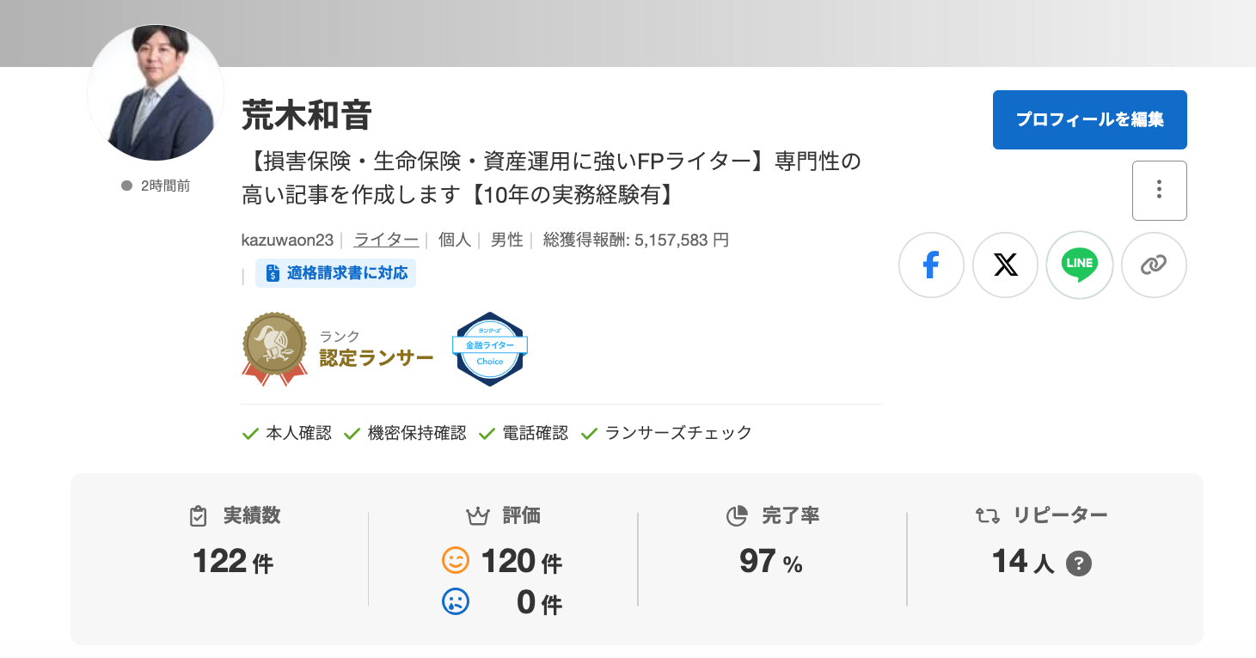The height and width of the screenshot is (658, 1256).
Task: Click the 適格請求書に対応 badge
Action: tap(336, 273)
